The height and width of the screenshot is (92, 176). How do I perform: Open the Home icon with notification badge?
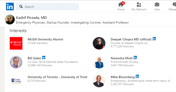click(121, 4)
